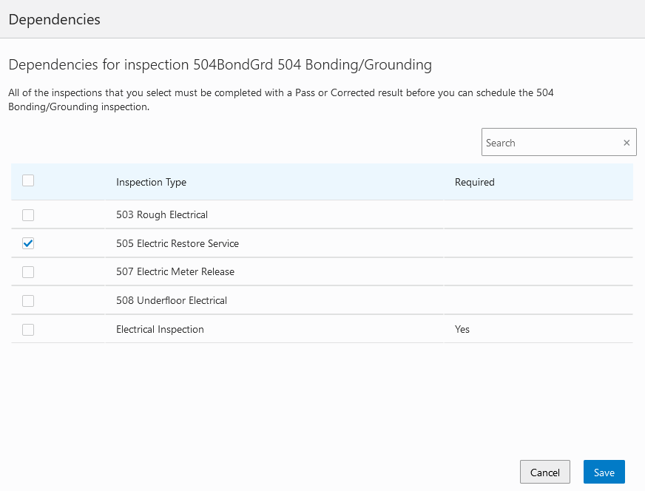Select the 503 Rough Electrical row label

[x=161, y=215]
